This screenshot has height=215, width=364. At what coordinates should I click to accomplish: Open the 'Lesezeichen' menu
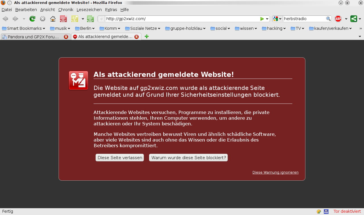(89, 10)
